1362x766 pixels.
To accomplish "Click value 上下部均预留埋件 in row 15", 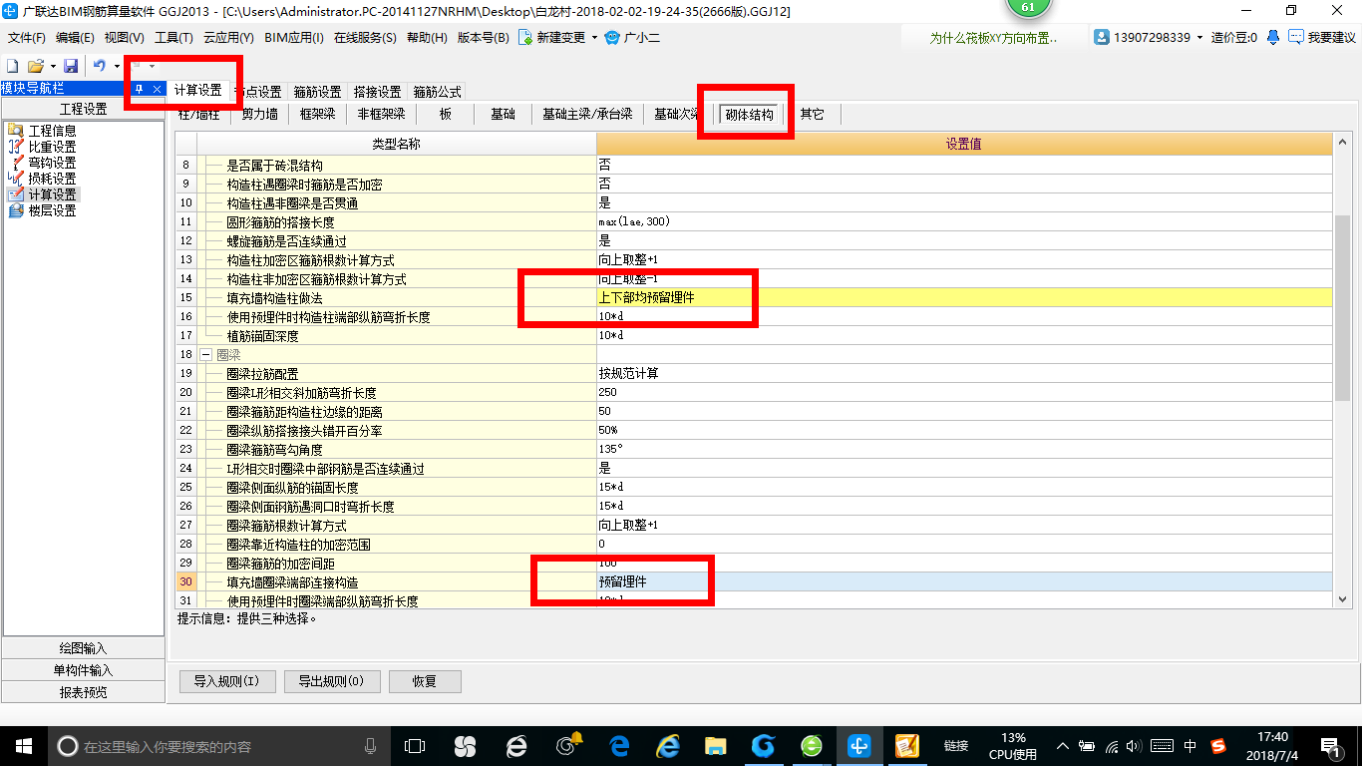I will pos(964,298).
